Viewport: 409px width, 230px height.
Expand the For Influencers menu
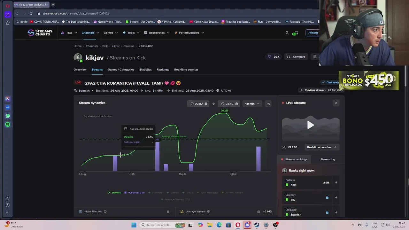[189, 33]
